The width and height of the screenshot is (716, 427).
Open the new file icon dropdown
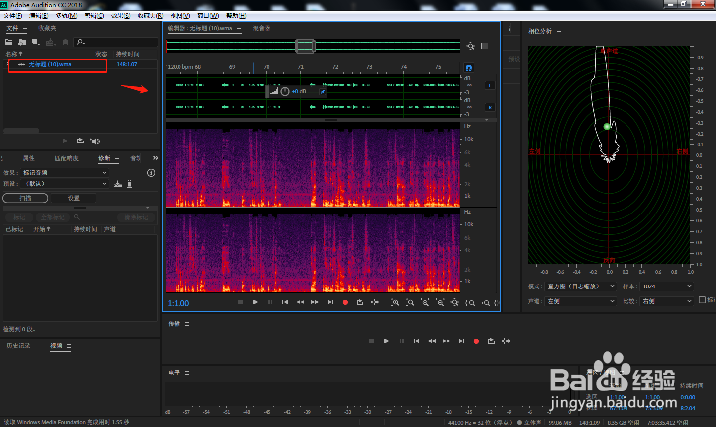tap(36, 42)
